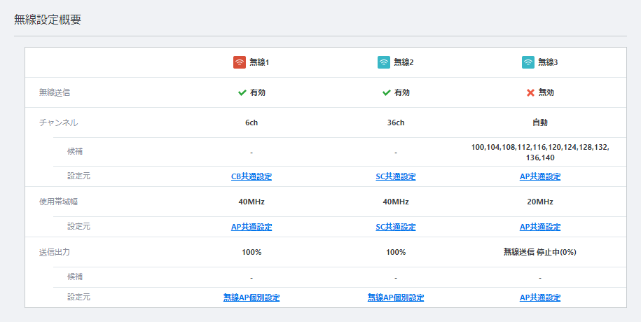Click the 40MHz value under 無線2

396,202
